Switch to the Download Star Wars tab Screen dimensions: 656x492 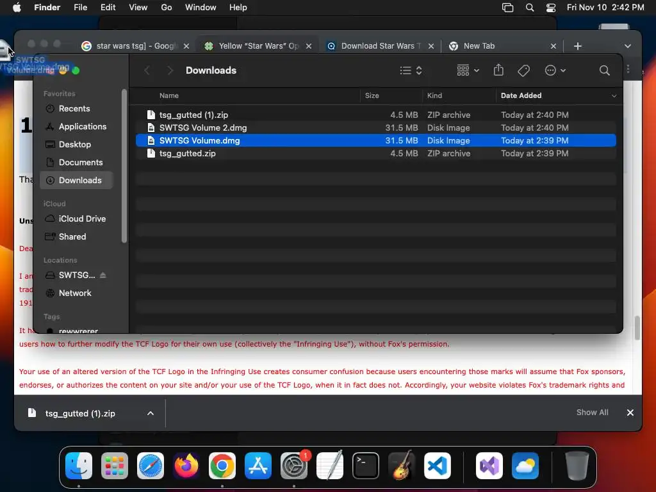tap(380, 46)
